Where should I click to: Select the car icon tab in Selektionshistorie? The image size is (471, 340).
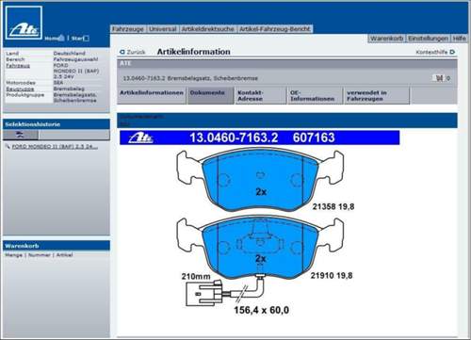tap(21, 135)
